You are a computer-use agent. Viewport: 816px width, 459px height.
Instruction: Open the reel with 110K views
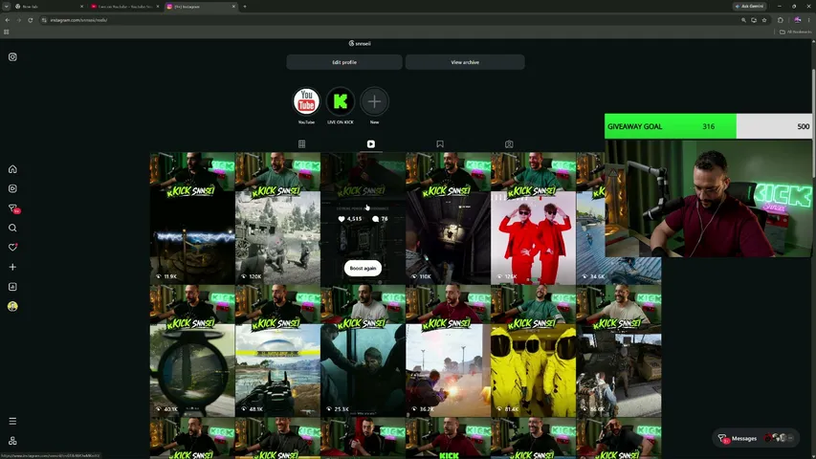448,218
